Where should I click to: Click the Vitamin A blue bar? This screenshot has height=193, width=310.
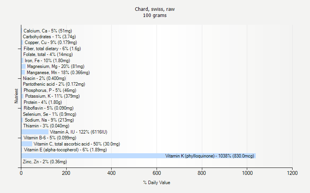click(x=35, y=132)
